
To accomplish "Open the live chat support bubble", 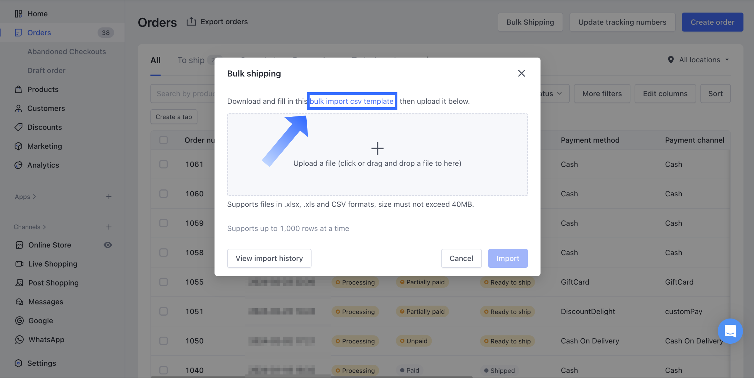I will 730,331.
